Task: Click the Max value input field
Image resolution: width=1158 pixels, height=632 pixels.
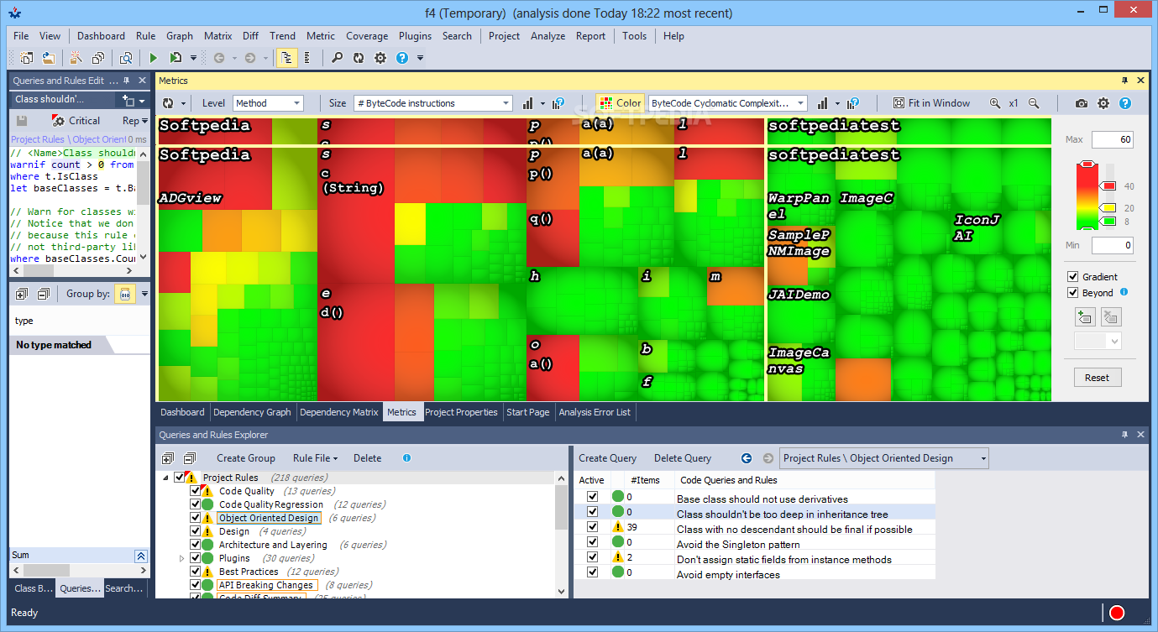Action: click(1112, 139)
